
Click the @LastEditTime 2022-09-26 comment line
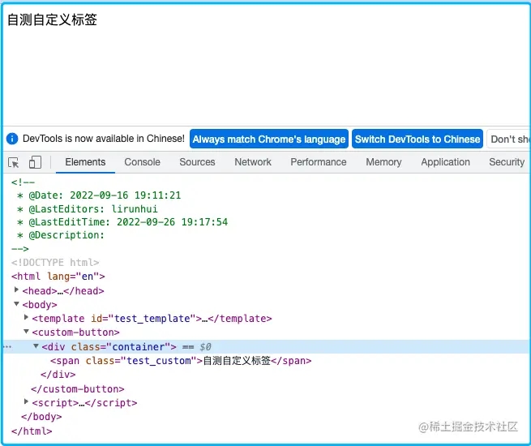(122, 222)
